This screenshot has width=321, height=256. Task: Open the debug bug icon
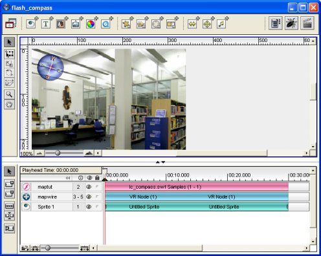(291, 23)
